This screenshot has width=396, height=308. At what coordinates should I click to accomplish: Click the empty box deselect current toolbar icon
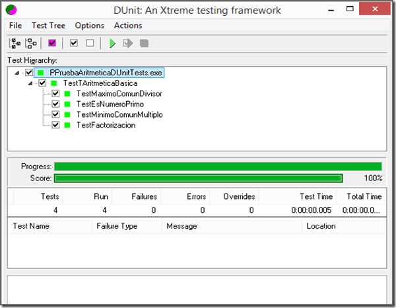[x=90, y=43]
